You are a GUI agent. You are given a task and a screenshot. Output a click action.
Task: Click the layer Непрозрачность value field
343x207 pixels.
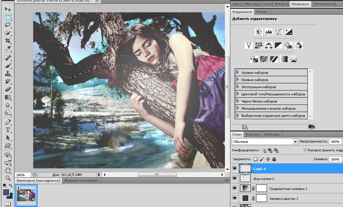(335, 141)
